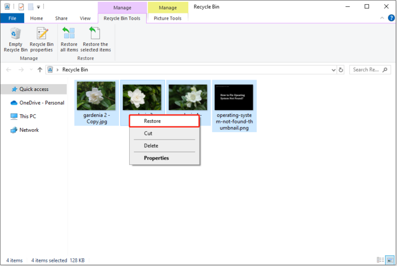Choose Cut from context menu
Viewport: 397px width, 266px height.
coord(164,133)
